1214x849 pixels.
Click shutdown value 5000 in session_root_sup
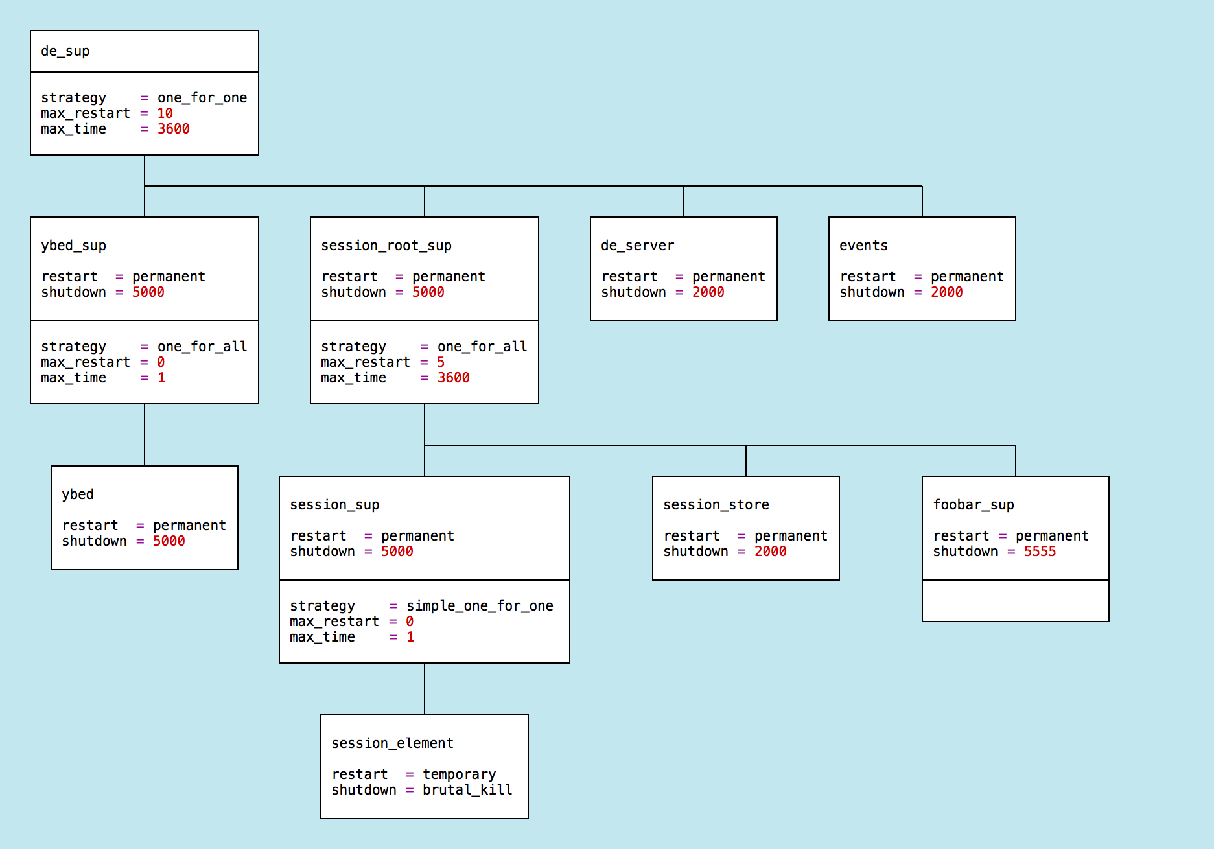coord(428,292)
